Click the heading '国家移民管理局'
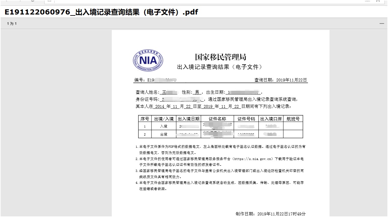 point(221,57)
